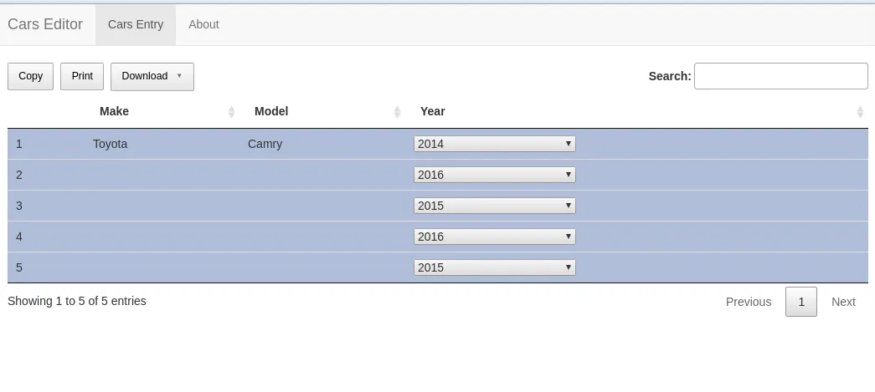Go to the Previous page

[748, 302]
